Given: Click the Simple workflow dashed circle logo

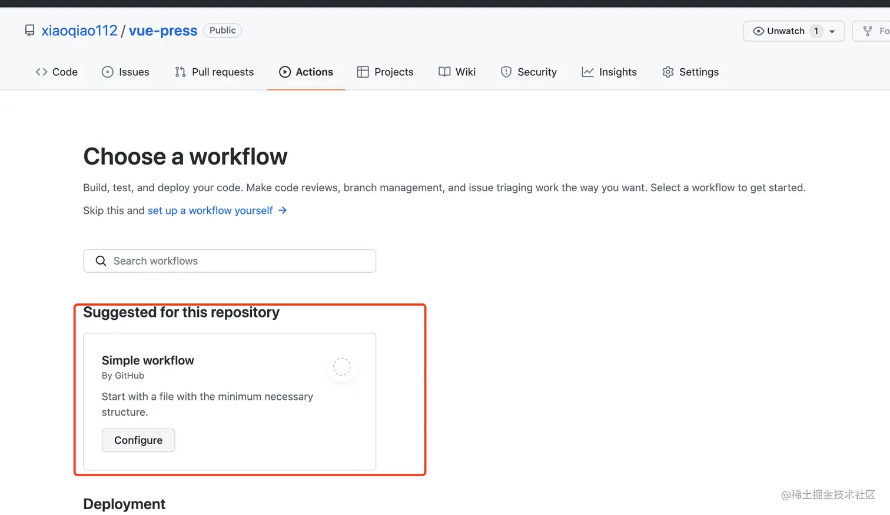Looking at the screenshot, I should pos(341,367).
